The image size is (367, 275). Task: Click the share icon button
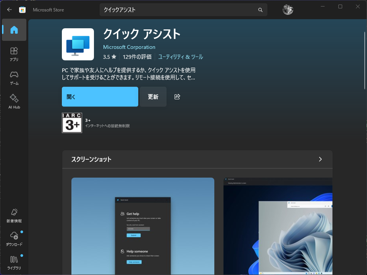[x=177, y=97]
